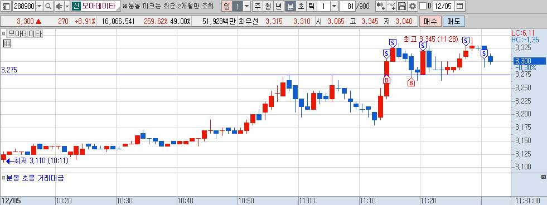Open the add candlestick chart icon
This screenshot has height=205, width=547.
pyautogui.click(x=381, y=6)
